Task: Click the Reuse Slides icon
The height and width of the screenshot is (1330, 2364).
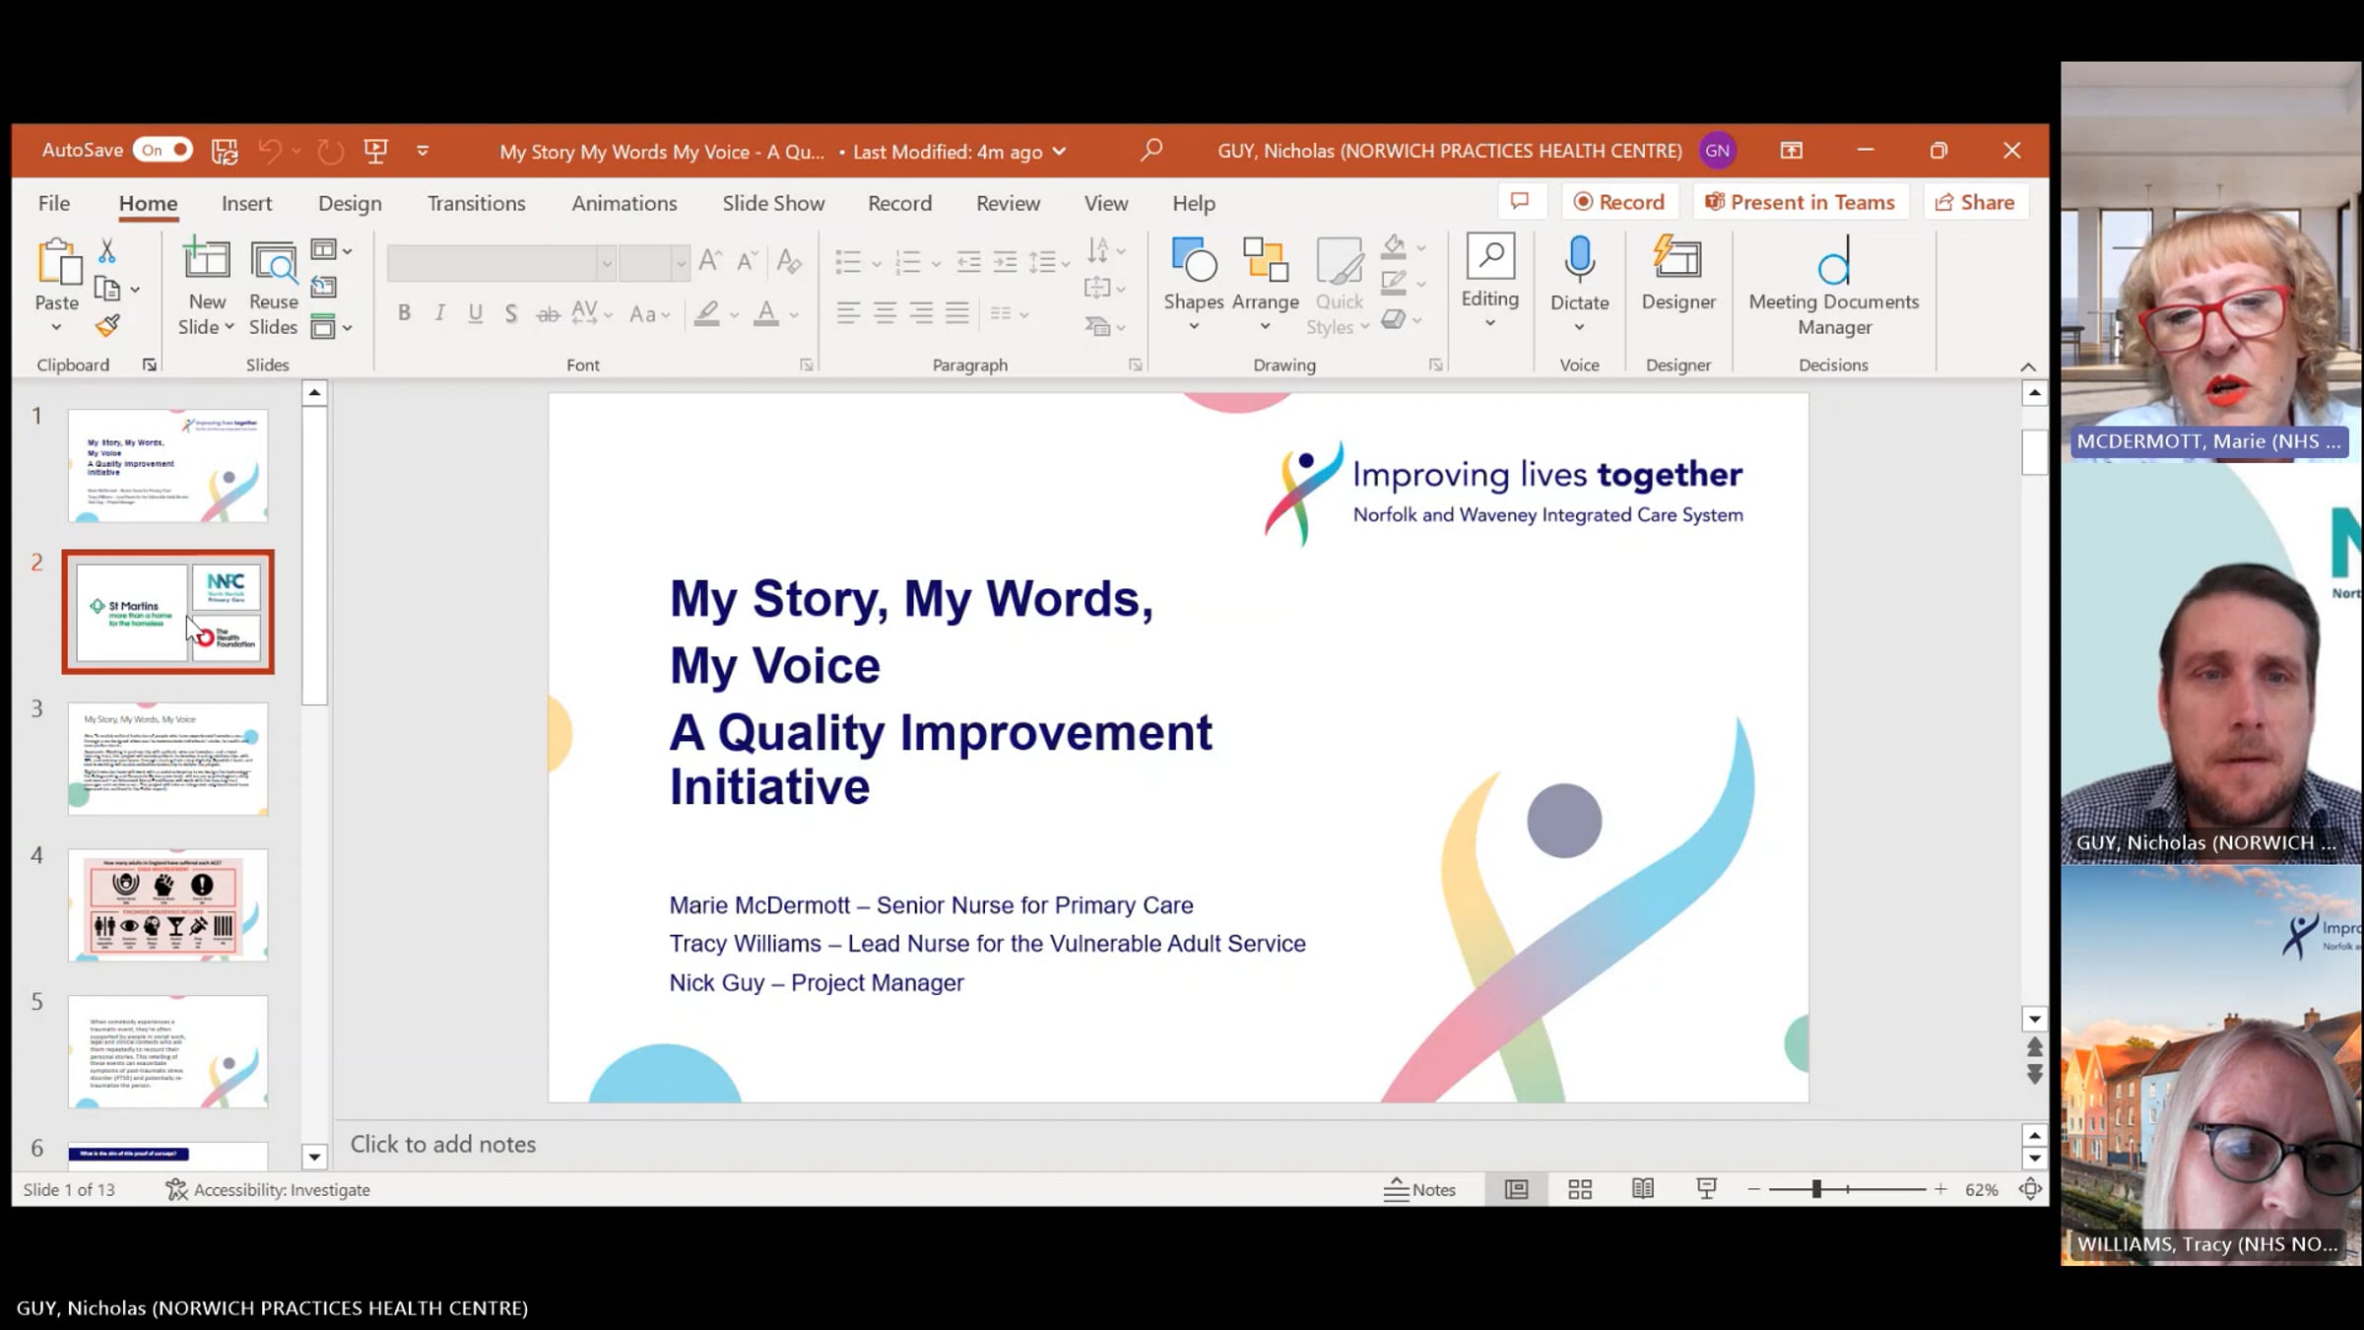Action: pyautogui.click(x=273, y=263)
